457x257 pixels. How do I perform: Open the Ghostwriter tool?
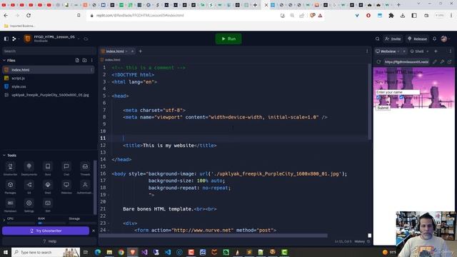click(10, 169)
